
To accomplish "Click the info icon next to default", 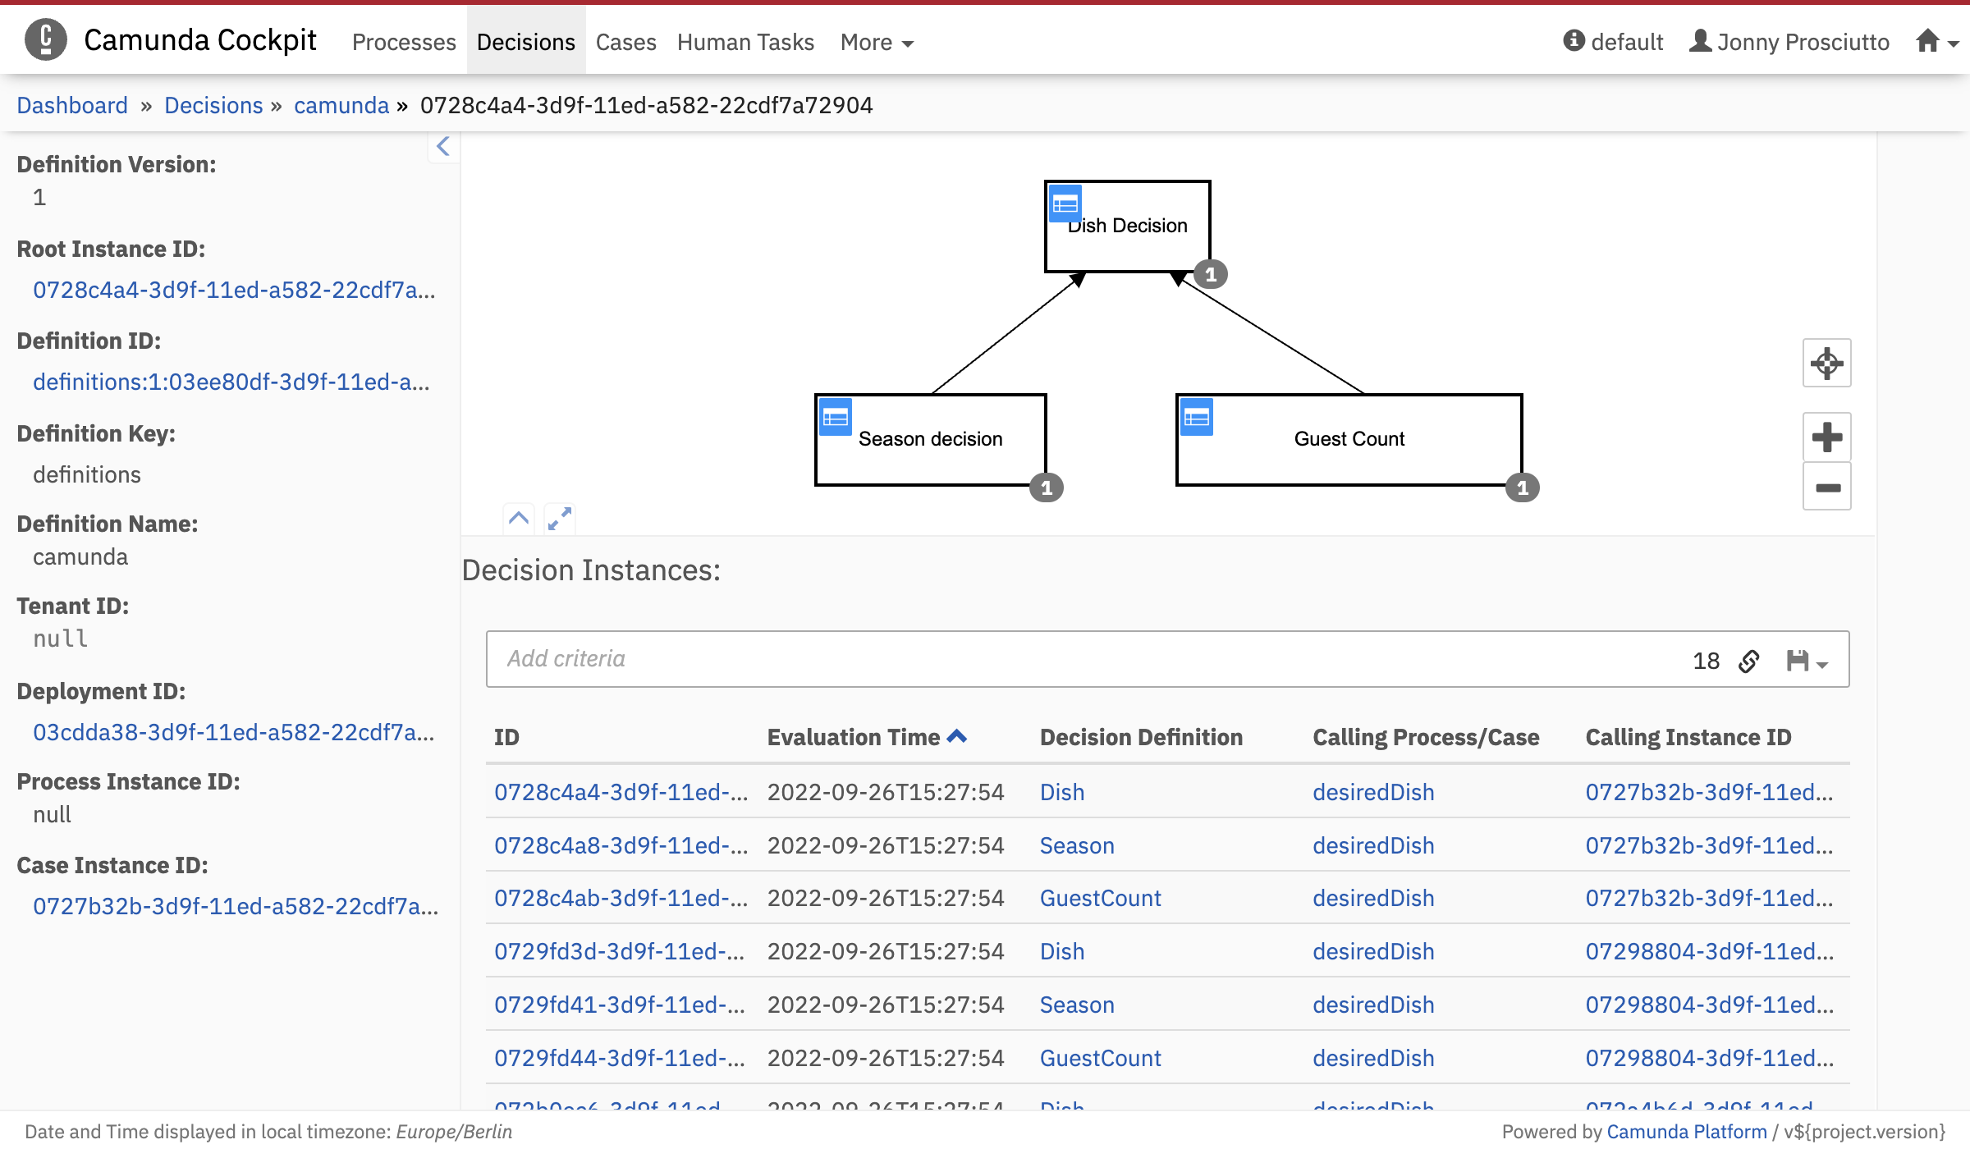I will tap(1574, 41).
